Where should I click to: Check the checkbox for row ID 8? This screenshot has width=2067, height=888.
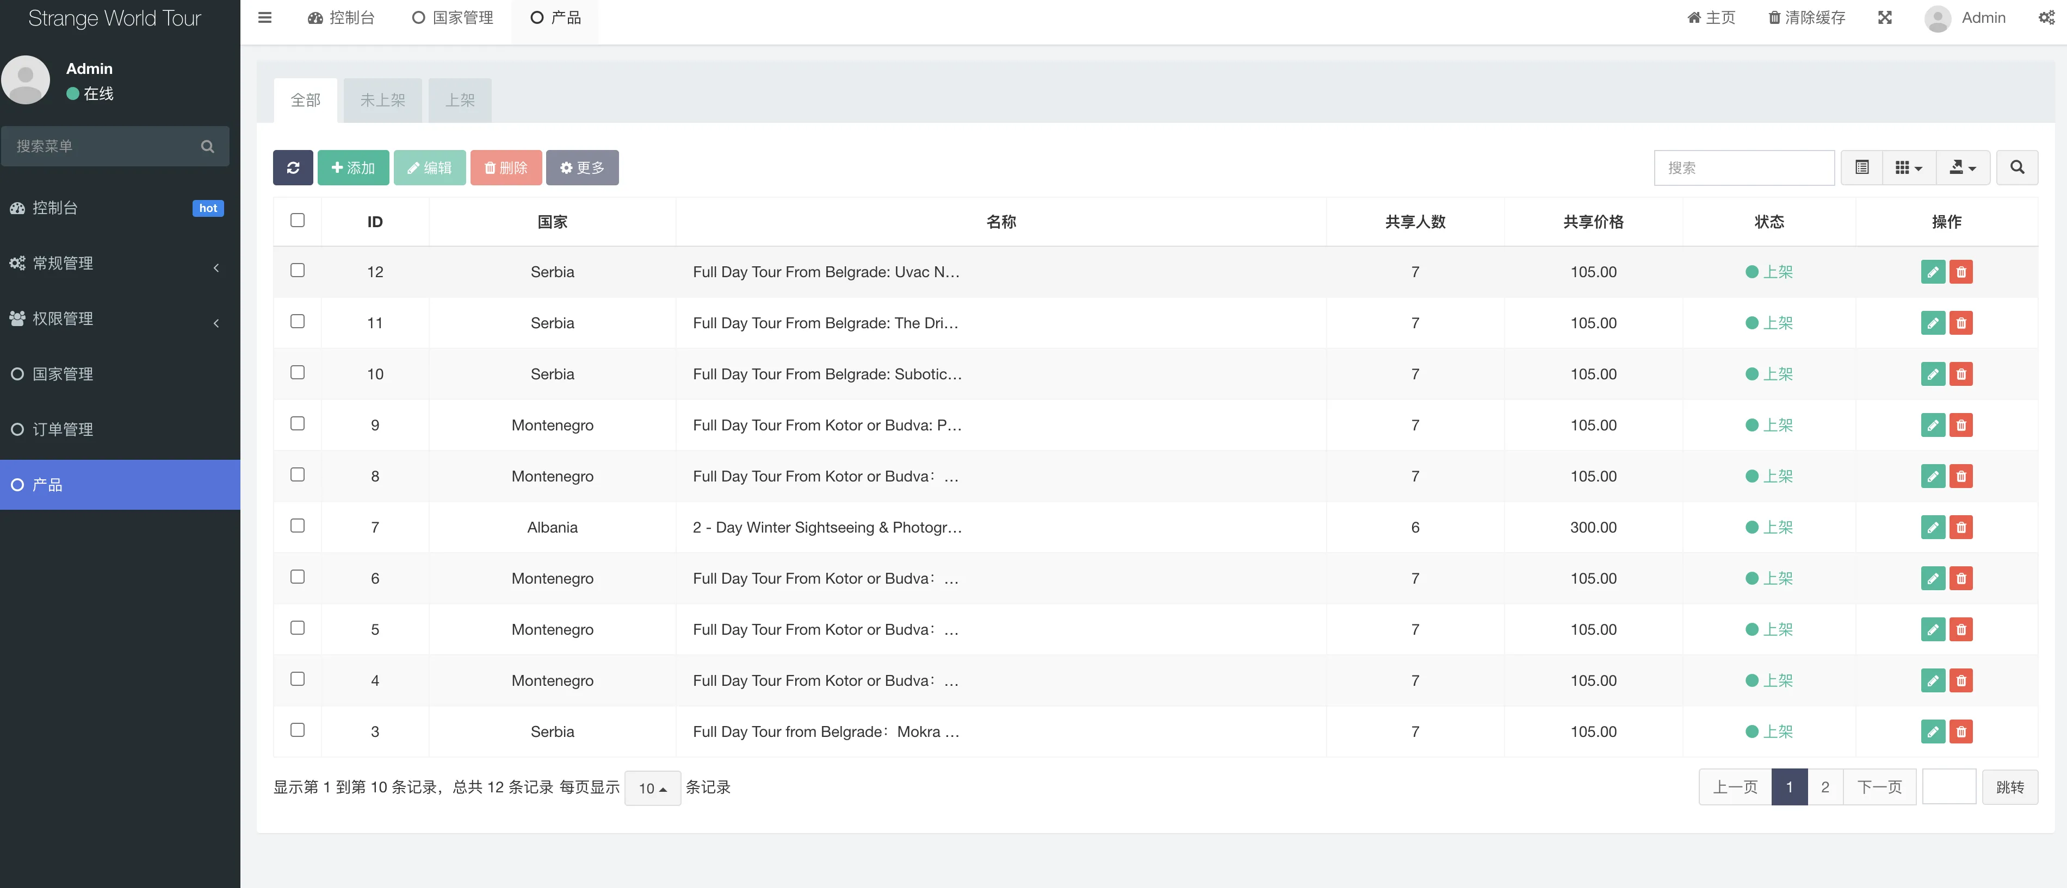[x=298, y=474]
